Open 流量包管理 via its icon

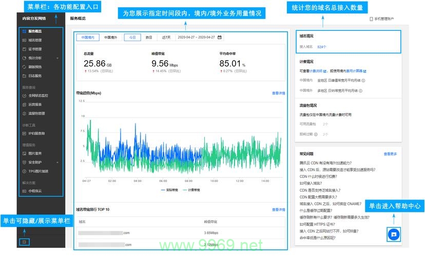pos(25,114)
